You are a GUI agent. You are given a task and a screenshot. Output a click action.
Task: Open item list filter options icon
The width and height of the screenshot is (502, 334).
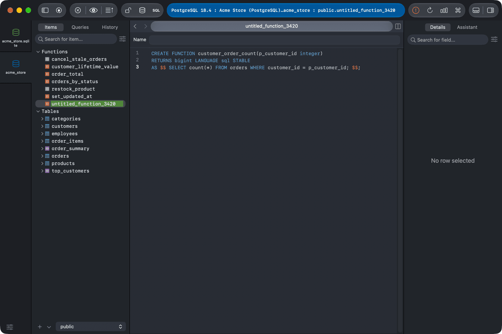123,39
